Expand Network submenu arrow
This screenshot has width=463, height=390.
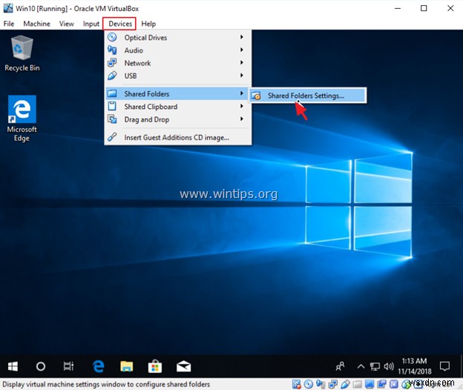(242, 62)
